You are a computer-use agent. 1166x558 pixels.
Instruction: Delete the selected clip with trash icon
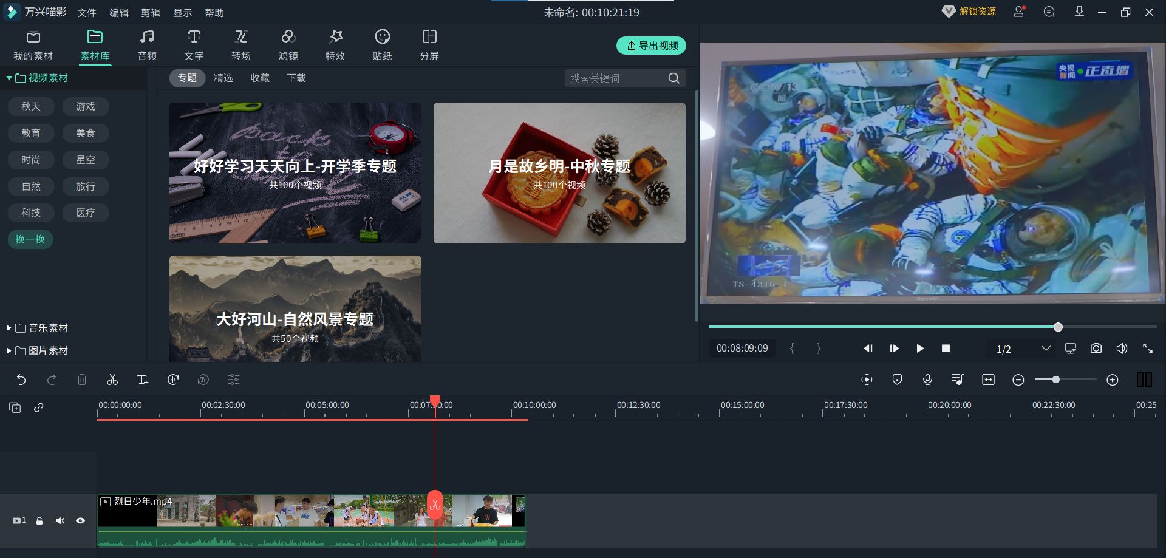point(82,380)
